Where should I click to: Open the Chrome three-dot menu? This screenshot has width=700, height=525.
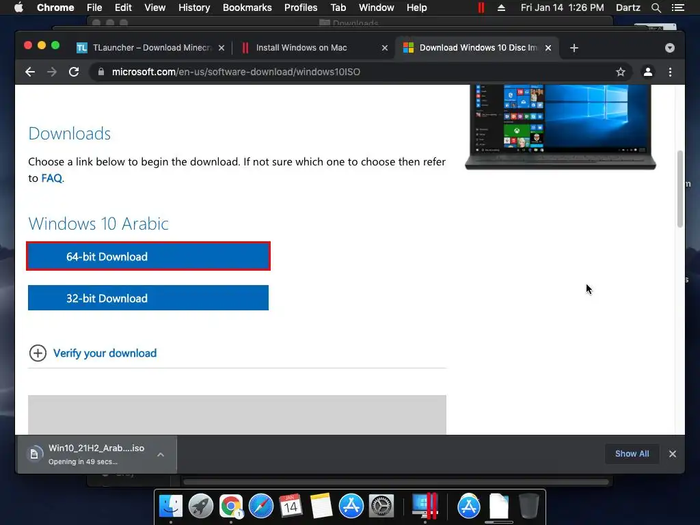pyautogui.click(x=670, y=72)
